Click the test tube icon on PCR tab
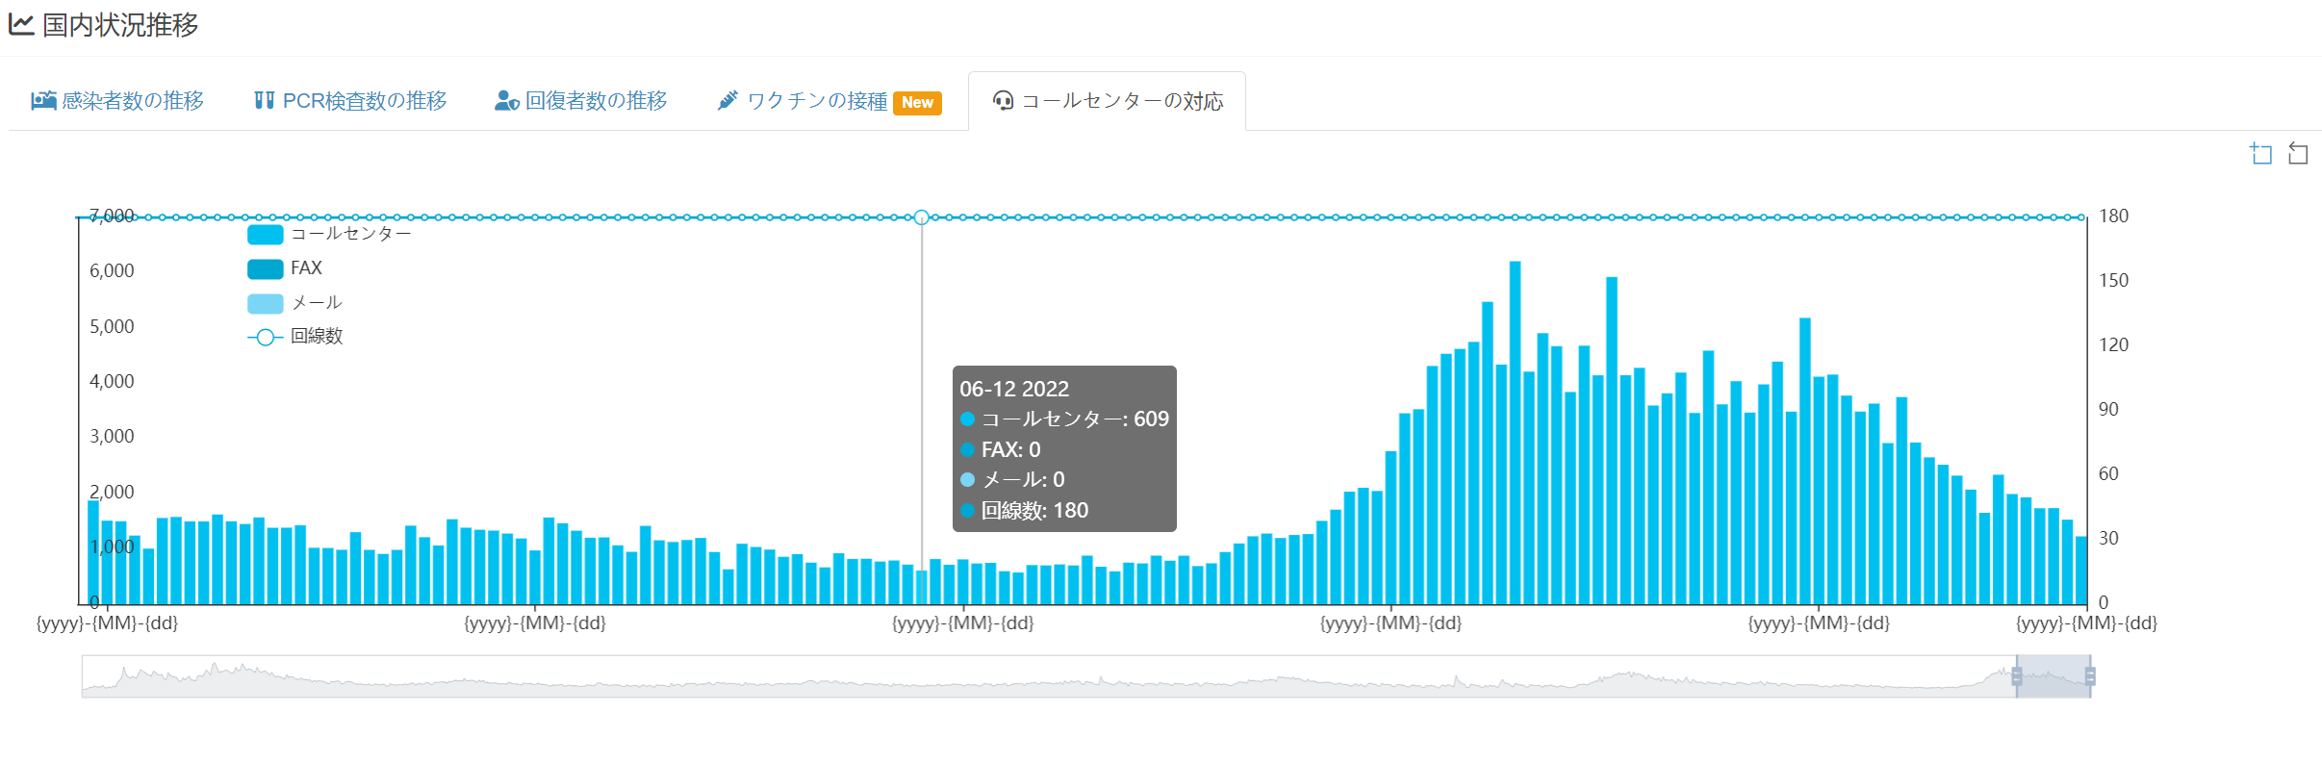This screenshot has width=2322, height=762. click(264, 101)
